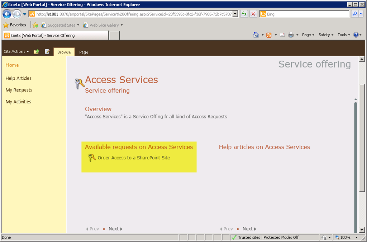
Task: Expand the Safety menu dropdown
Action: pyautogui.click(x=326, y=35)
